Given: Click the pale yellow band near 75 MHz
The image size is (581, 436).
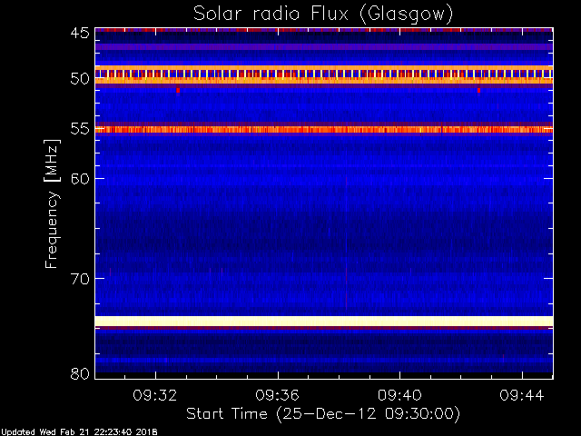Looking at the screenshot, I should 324,321.
